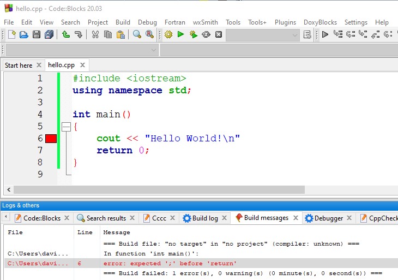This screenshot has width=398, height=280.
Task: Select the Build messages tab
Action: coord(266,218)
